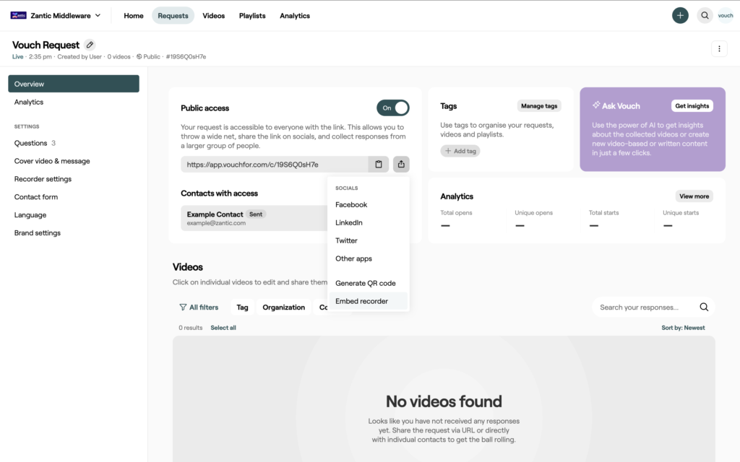Click the Manage tags button
The width and height of the screenshot is (740, 462).
(539, 105)
